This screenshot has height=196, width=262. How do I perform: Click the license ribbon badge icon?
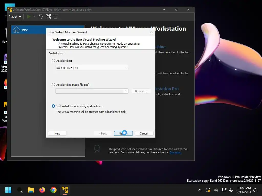(x=97, y=148)
